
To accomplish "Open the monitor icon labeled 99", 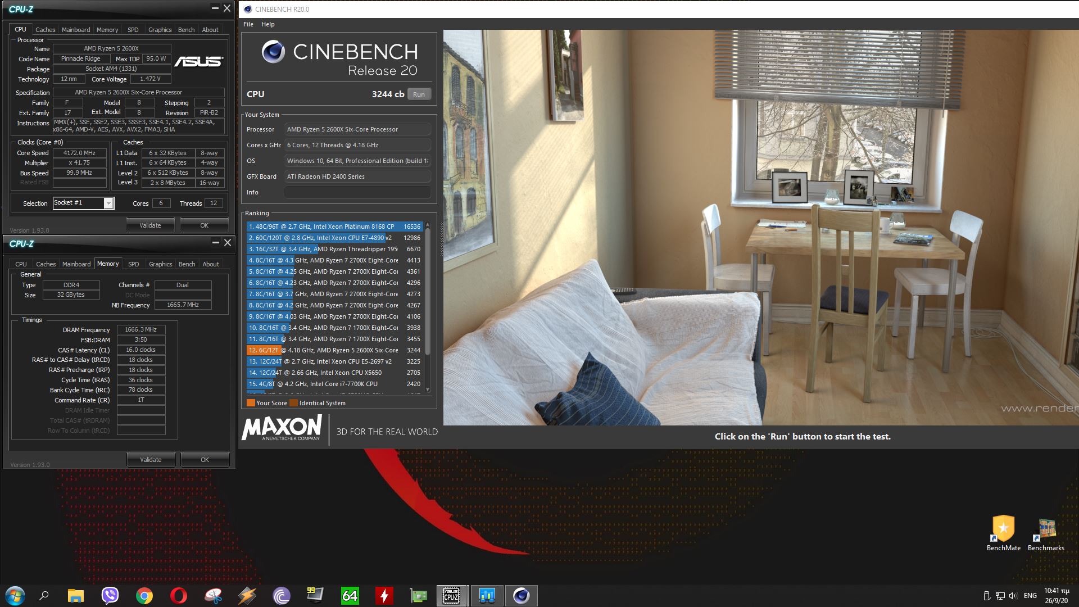I will pyautogui.click(x=315, y=595).
